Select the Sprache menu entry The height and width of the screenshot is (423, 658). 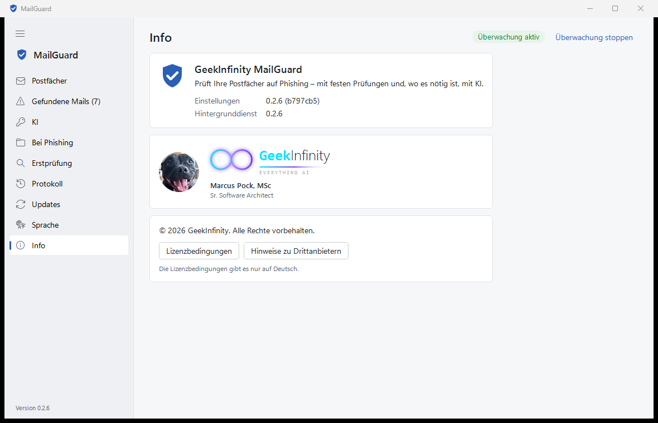pyautogui.click(x=69, y=225)
